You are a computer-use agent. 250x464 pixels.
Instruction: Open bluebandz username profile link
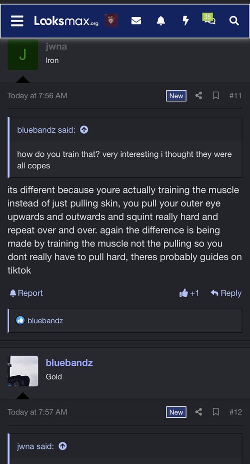tap(69, 362)
